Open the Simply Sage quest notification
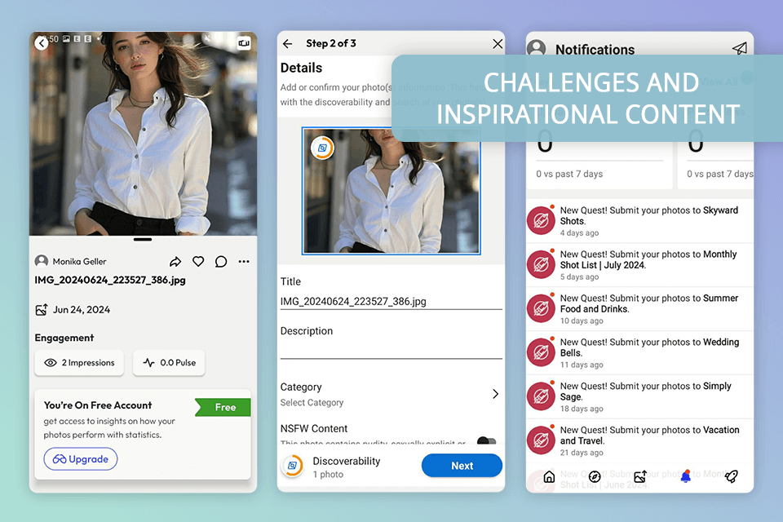 pos(639,397)
